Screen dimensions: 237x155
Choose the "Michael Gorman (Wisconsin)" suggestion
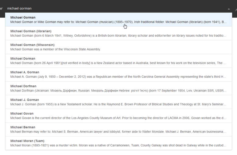click(x=118, y=47)
